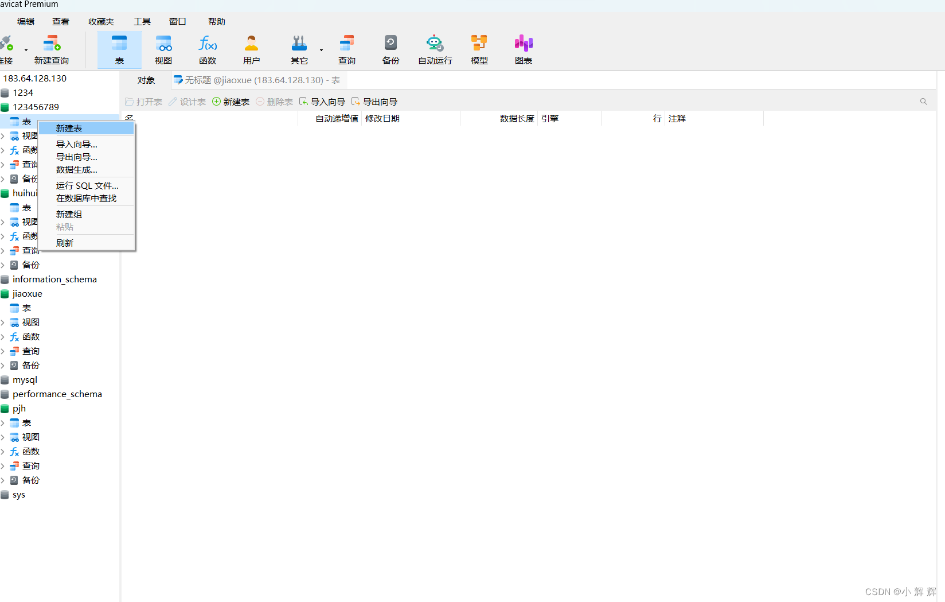945x602 pixels.
Task: Open the 编辑 menu in the menu bar
Action: click(x=26, y=22)
